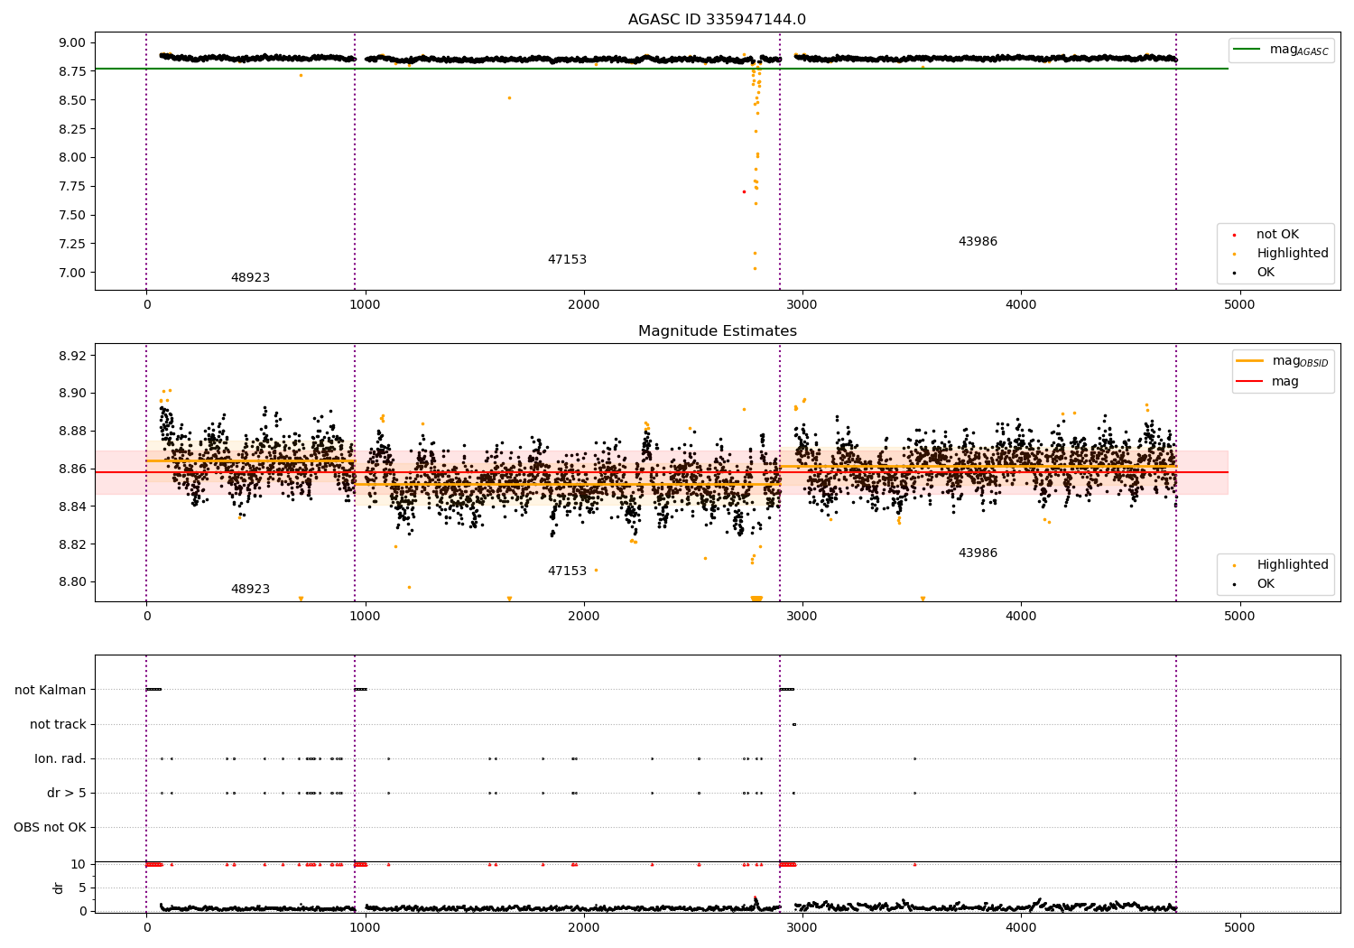Click the '8.80' y-axis tick label
The height and width of the screenshot is (948, 1354).
click(x=73, y=582)
